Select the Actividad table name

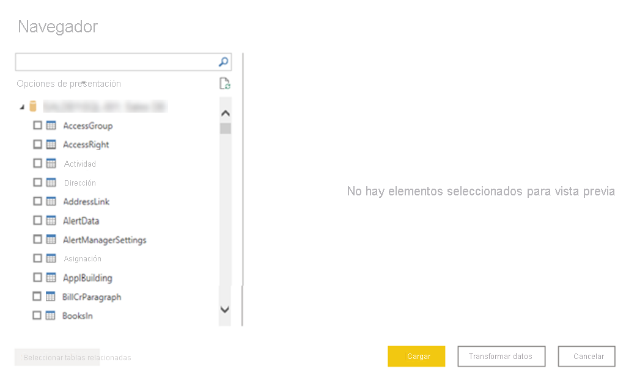point(80,164)
